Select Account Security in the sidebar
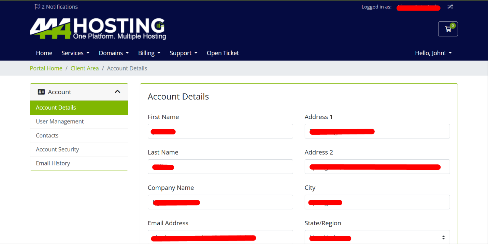 click(x=57, y=149)
